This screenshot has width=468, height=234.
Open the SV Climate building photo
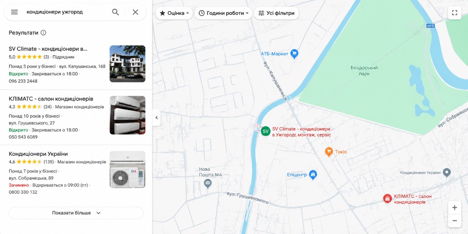tap(128, 64)
